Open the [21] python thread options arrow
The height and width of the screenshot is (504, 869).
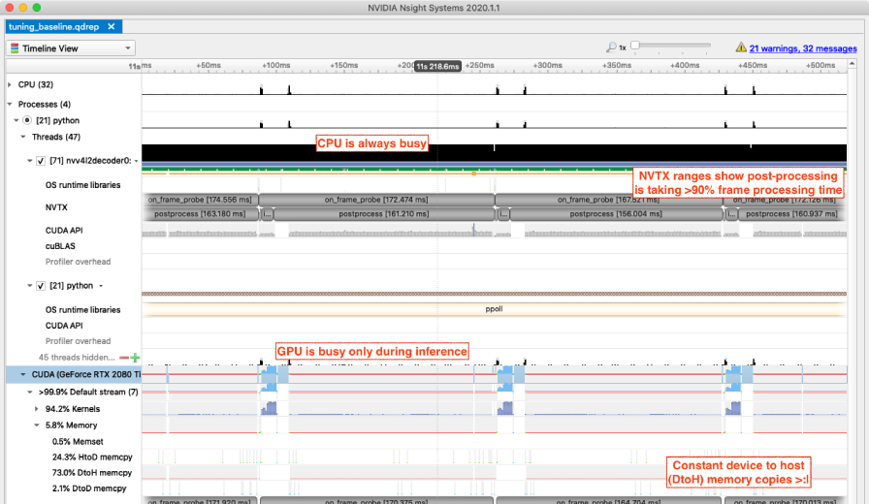pyautogui.click(x=101, y=286)
